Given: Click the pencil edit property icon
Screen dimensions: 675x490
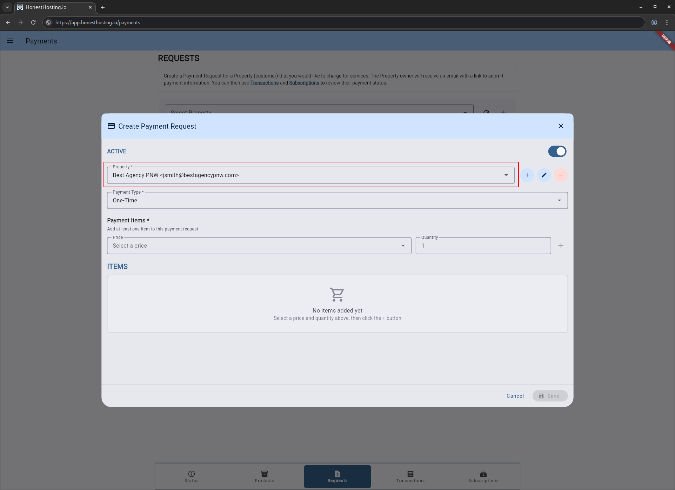Looking at the screenshot, I should point(544,175).
